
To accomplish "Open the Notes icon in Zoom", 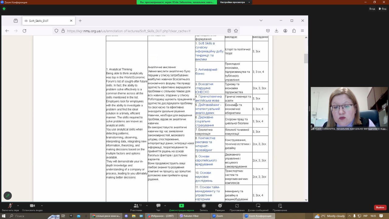I will point(280,206).
